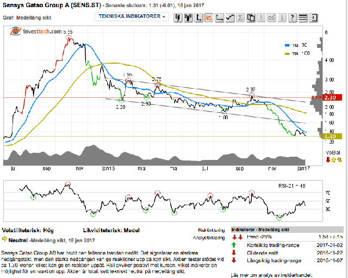Open 'Läs mer om analys av insiderhandel' link
Image resolution: width=348 pixels, height=278 pixels.
271,275
